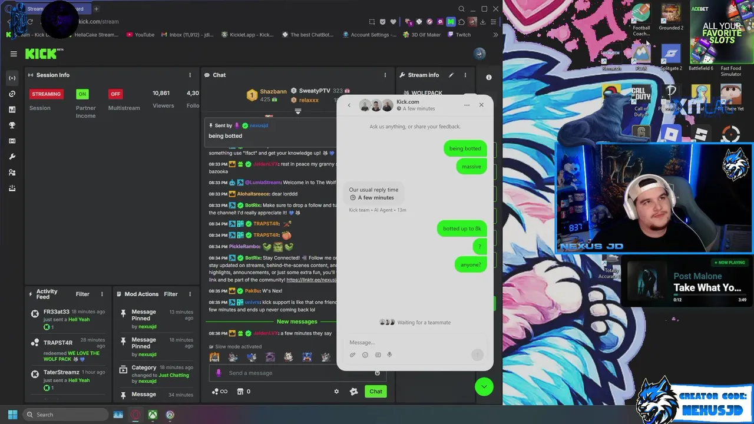Open the profile avatar menu

click(x=479, y=54)
